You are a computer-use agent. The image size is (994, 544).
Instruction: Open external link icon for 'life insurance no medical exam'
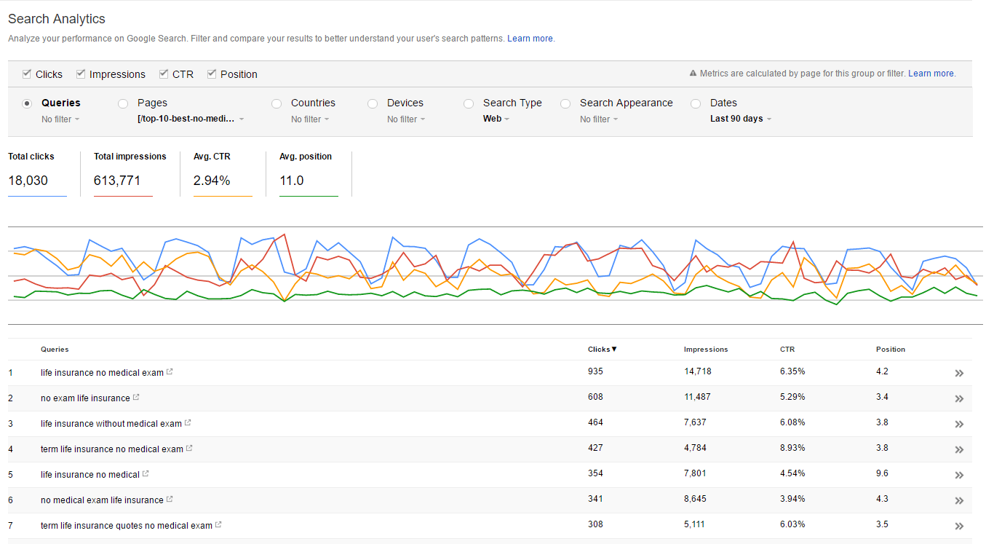click(x=170, y=372)
